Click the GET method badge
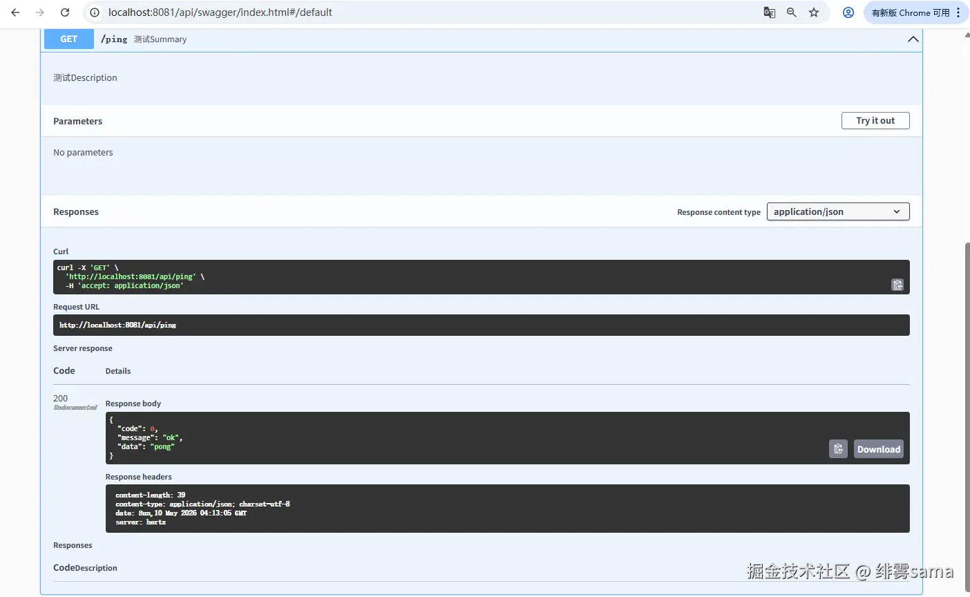Image resolution: width=970 pixels, height=597 pixels. pyautogui.click(x=69, y=39)
